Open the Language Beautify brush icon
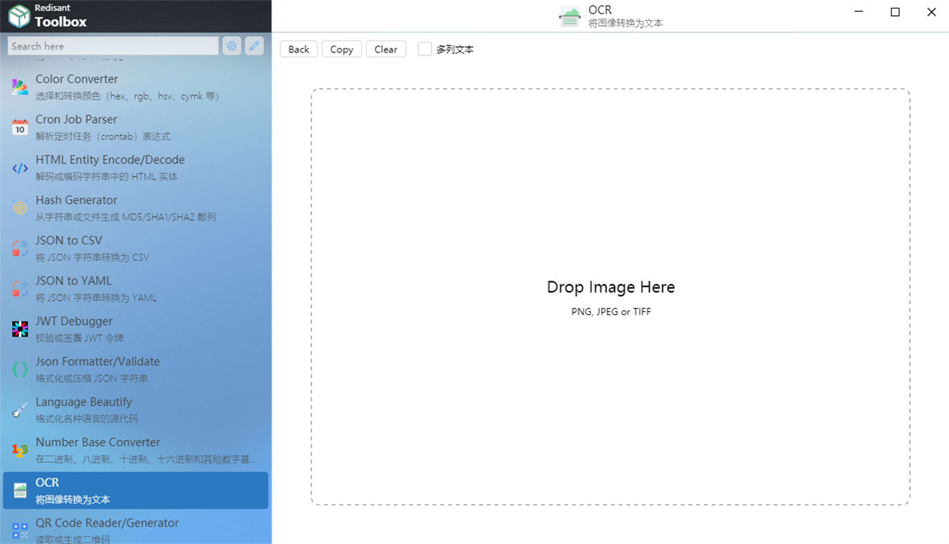The height and width of the screenshot is (544, 949). point(20,410)
